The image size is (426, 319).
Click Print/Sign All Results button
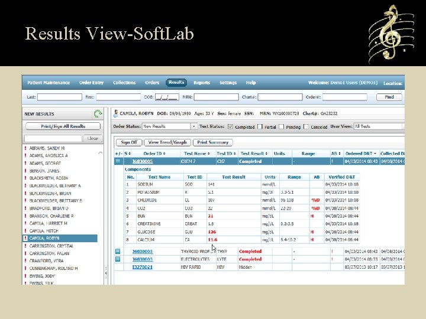click(63, 126)
